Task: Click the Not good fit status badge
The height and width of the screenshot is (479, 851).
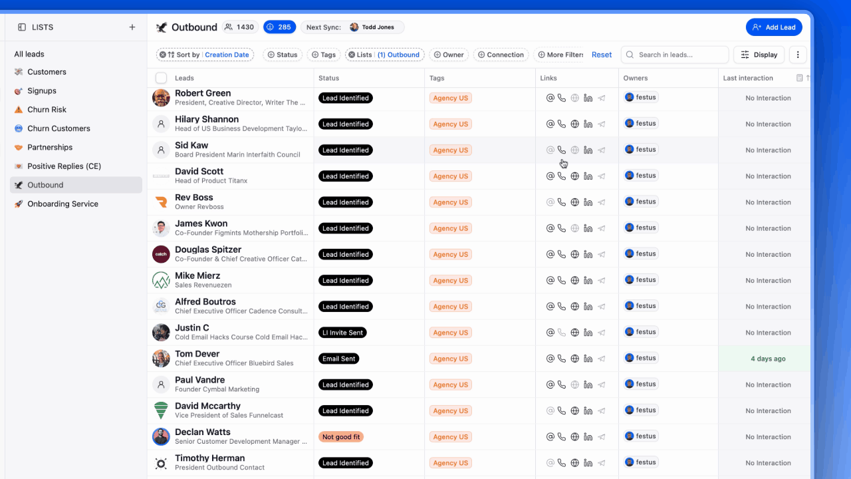Action: pos(341,437)
